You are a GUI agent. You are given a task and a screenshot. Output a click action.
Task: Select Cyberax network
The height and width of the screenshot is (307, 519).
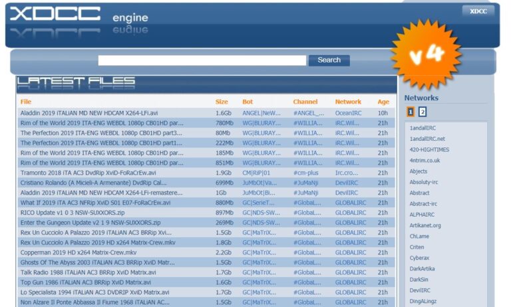click(x=419, y=258)
